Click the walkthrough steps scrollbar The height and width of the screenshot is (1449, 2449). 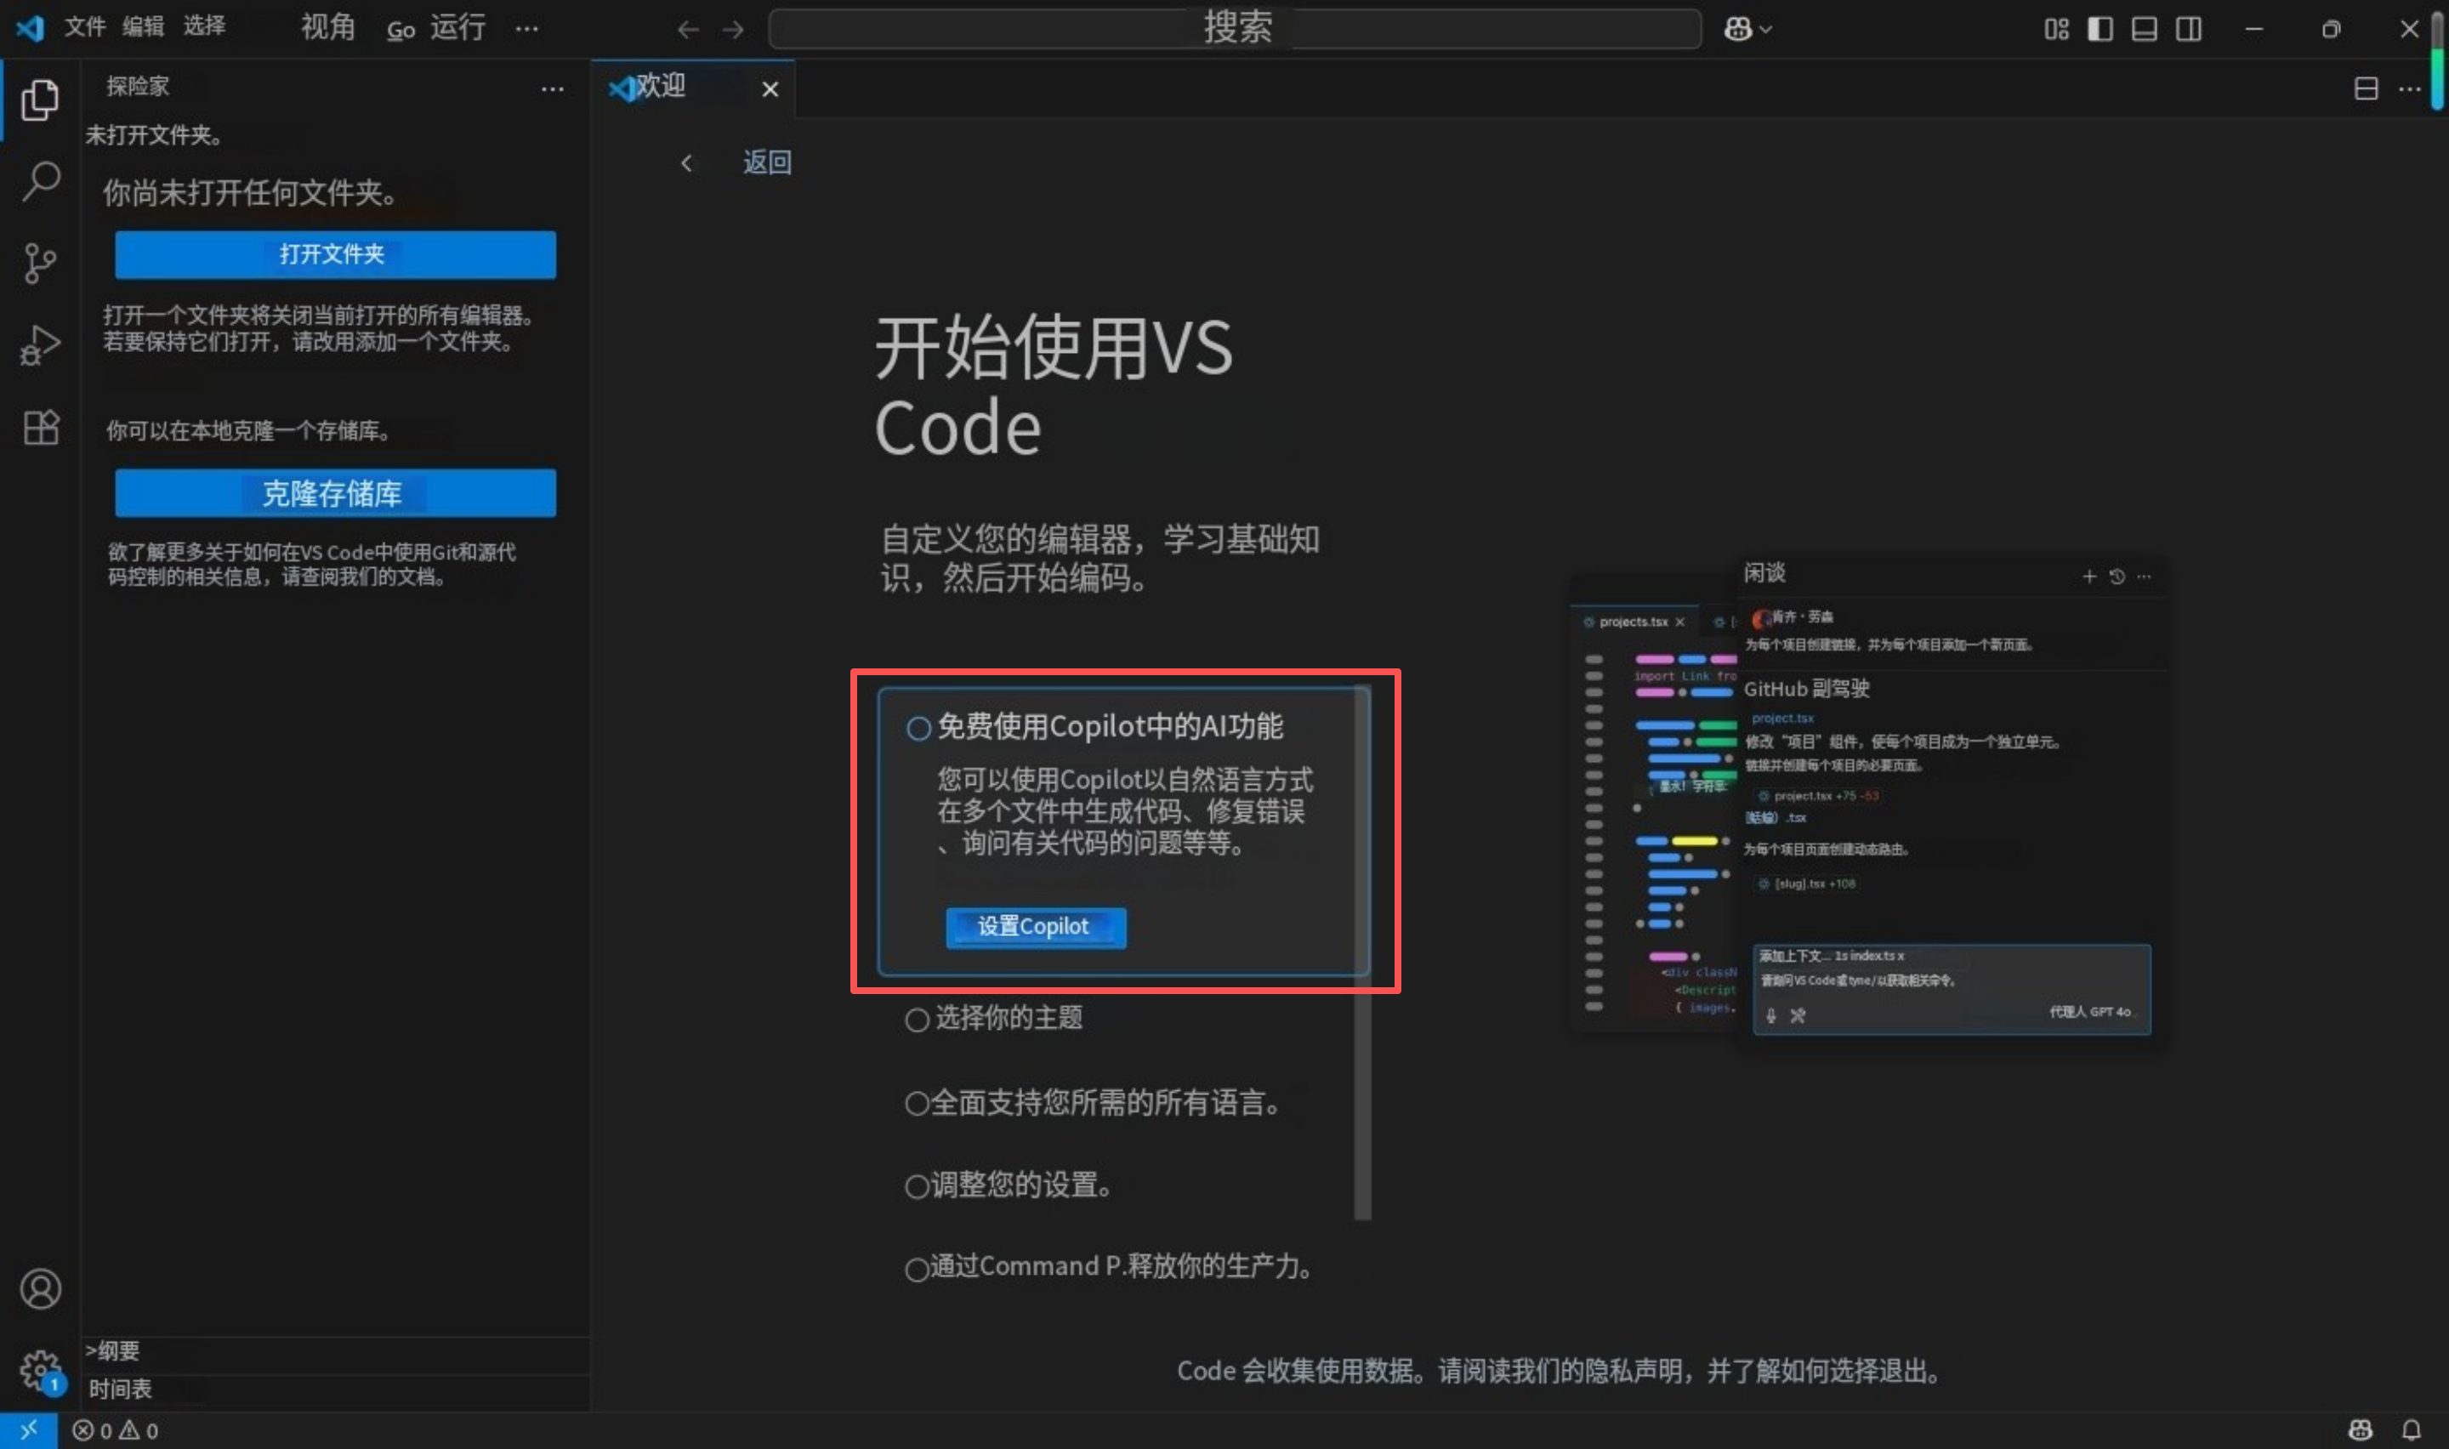(1362, 953)
